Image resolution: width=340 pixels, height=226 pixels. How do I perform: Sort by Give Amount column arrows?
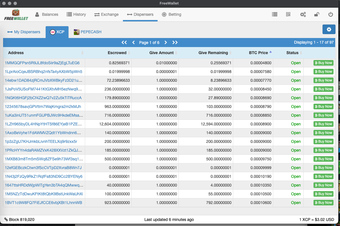coord(176,53)
